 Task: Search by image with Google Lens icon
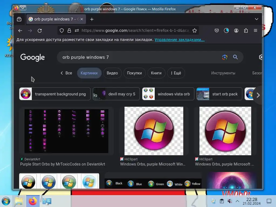point(225,57)
